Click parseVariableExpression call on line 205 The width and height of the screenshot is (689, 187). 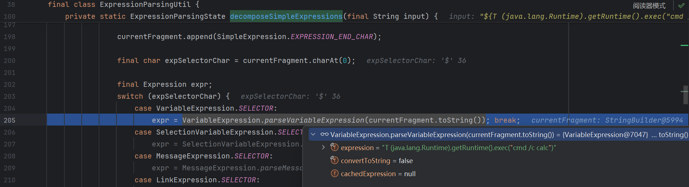click(314, 120)
